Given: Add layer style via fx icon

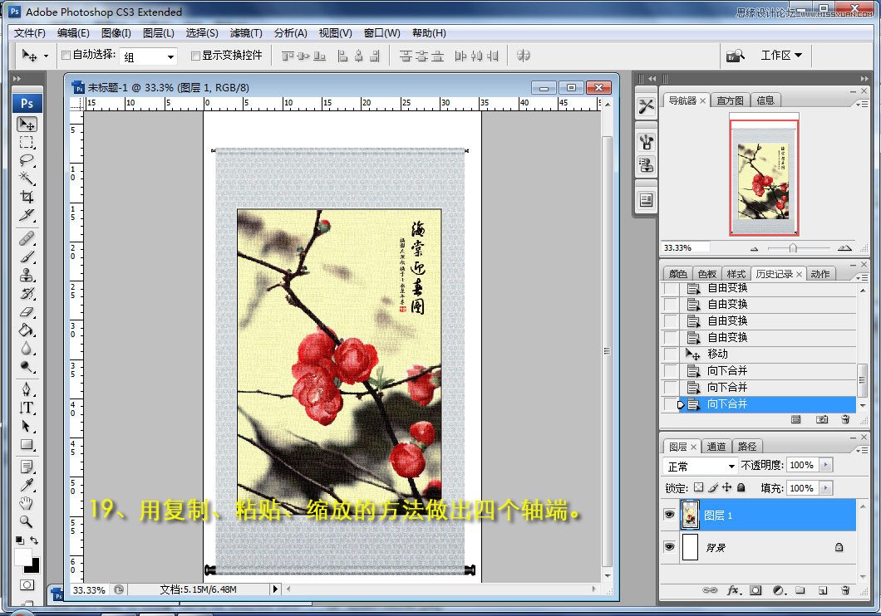Looking at the screenshot, I should [734, 590].
